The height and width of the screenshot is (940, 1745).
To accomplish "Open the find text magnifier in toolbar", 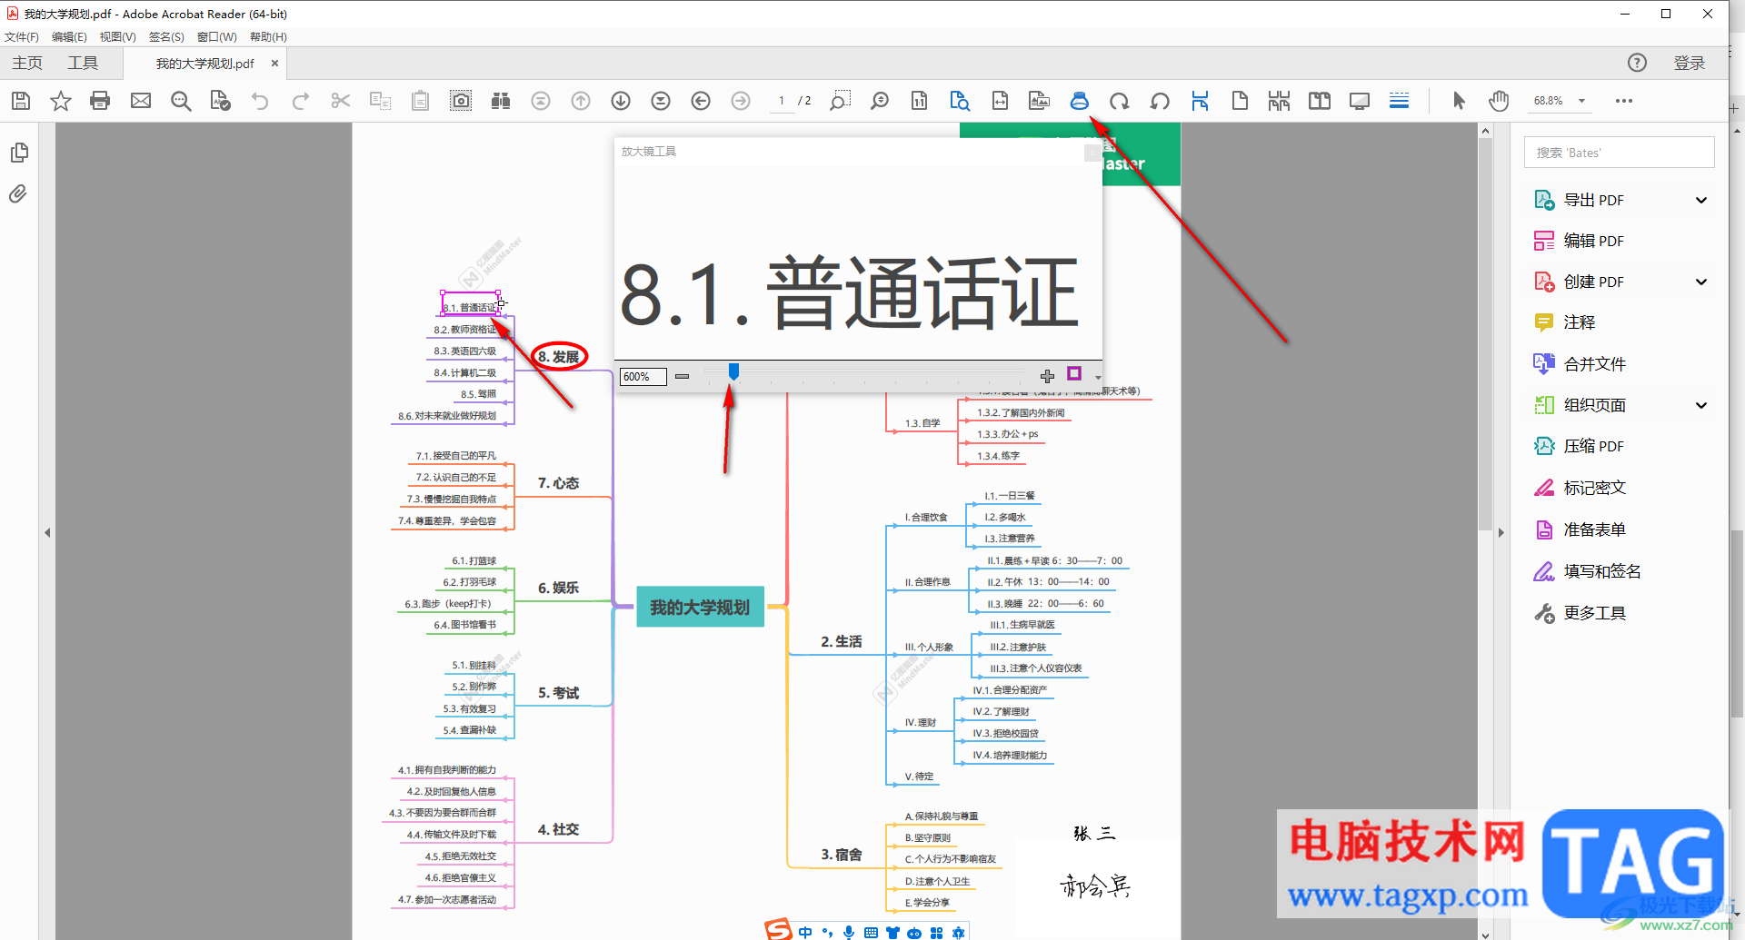I will tap(181, 101).
